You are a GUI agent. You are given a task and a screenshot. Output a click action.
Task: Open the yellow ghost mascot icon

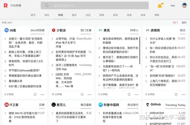point(160,6)
